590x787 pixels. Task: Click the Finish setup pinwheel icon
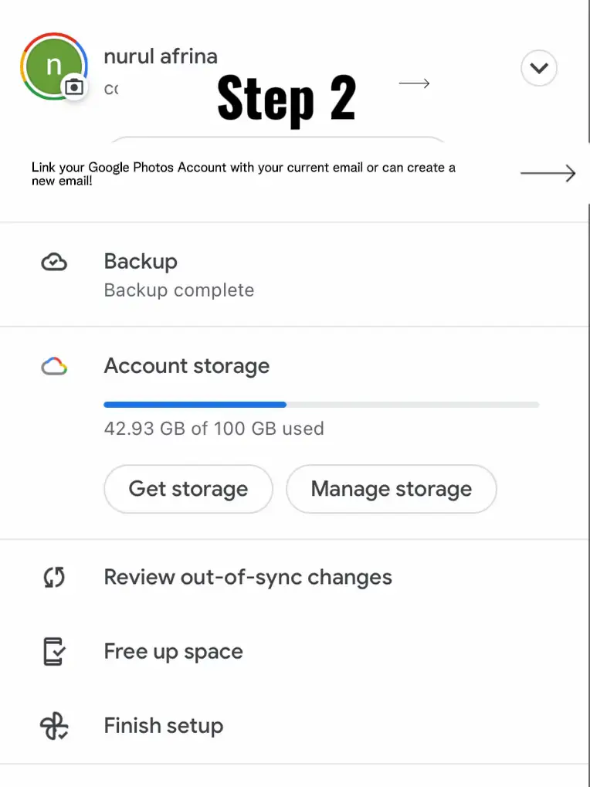click(53, 726)
